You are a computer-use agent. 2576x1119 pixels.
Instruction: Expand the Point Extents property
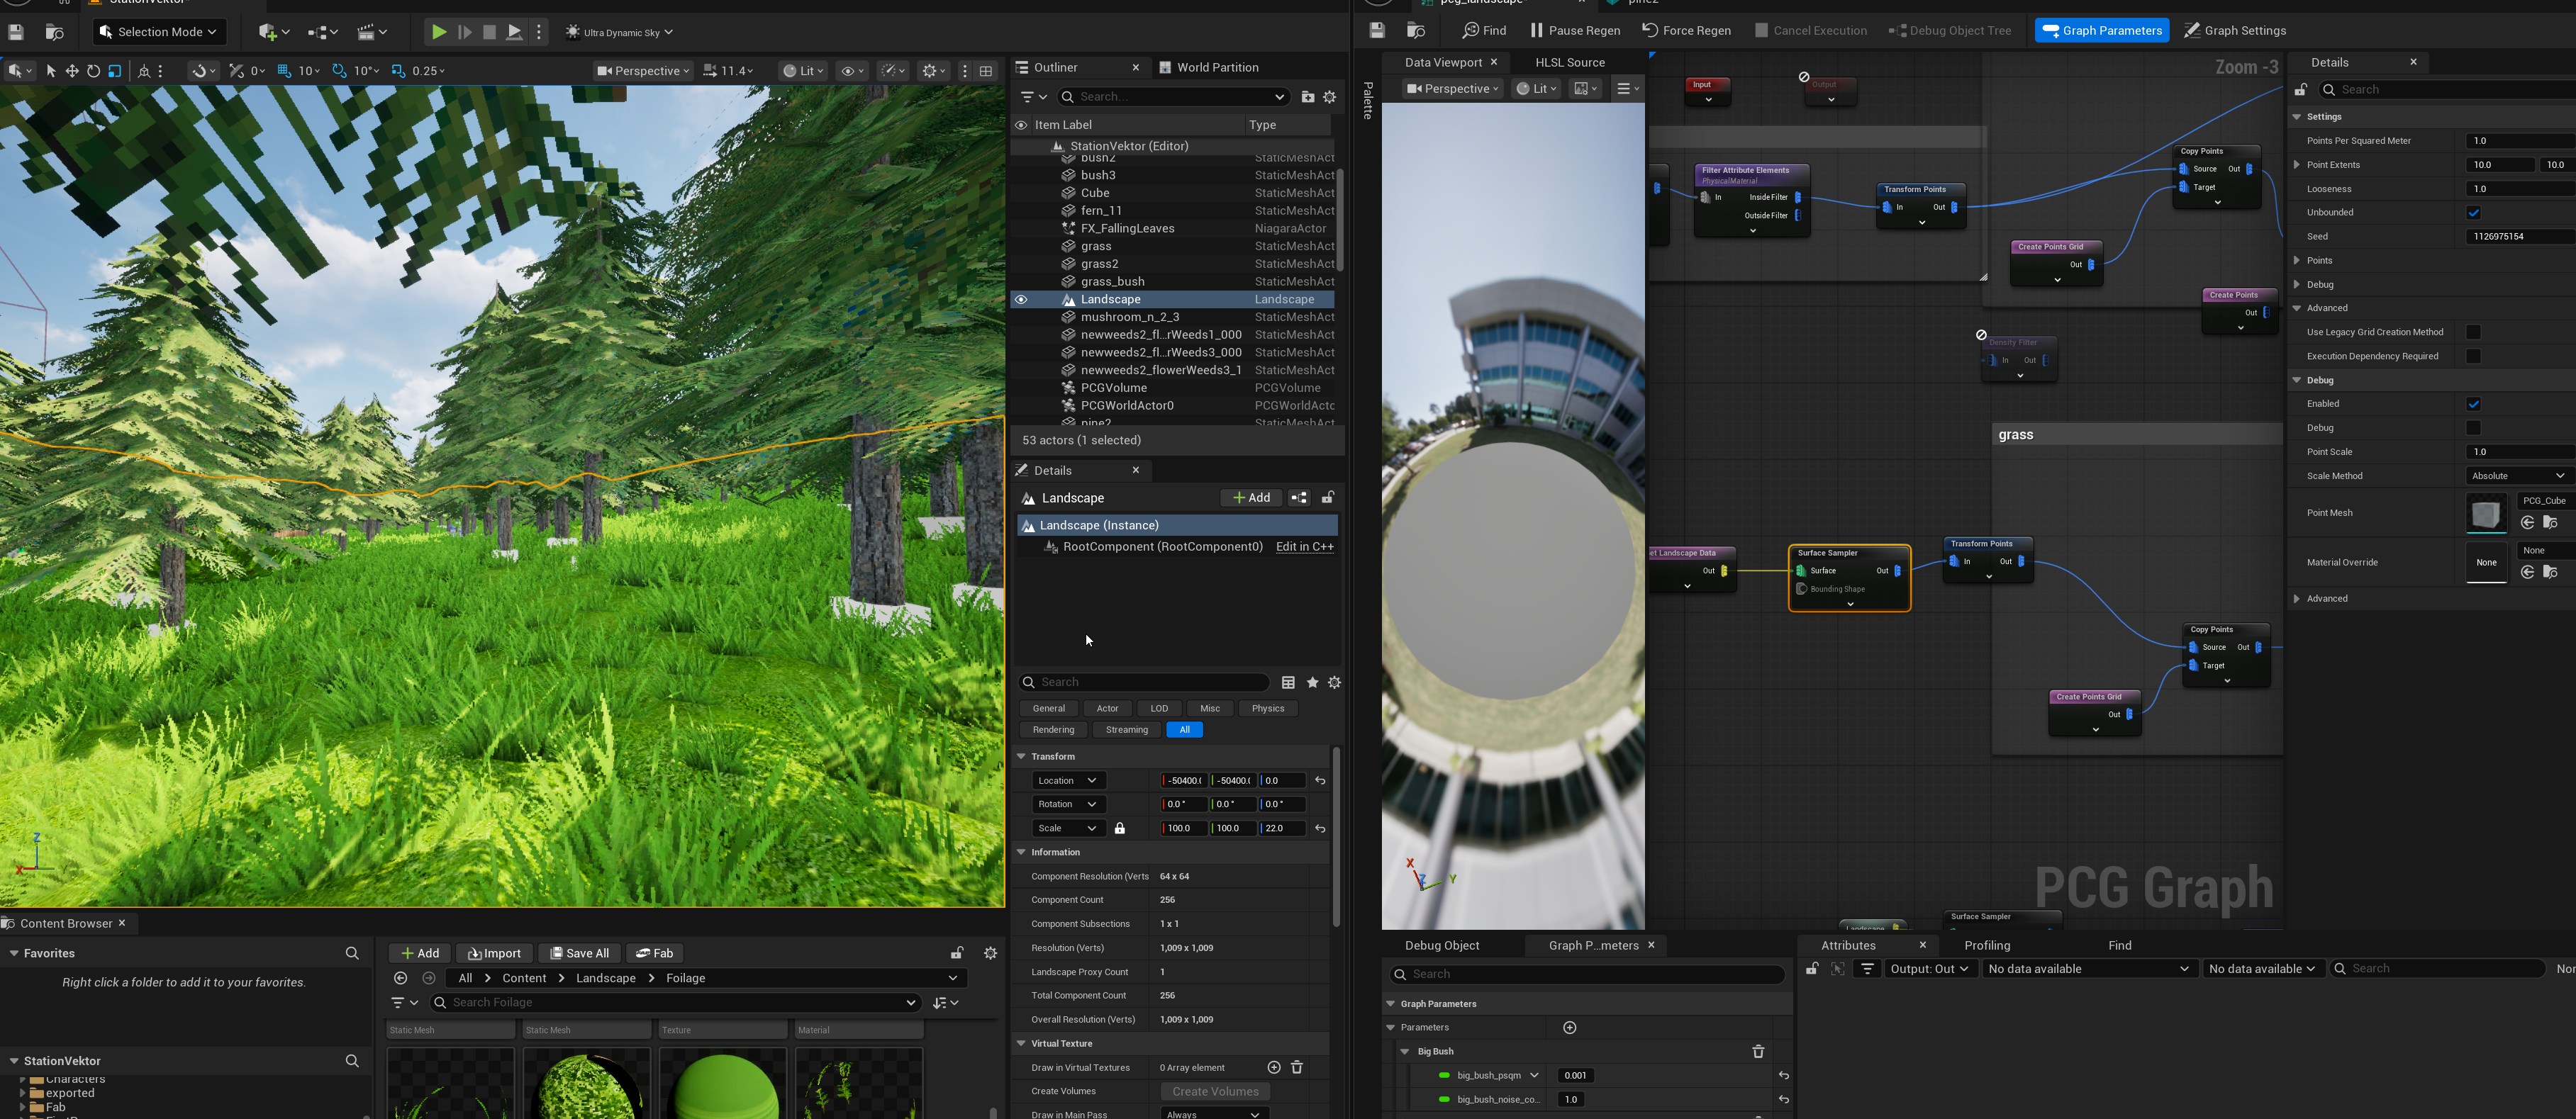[2296, 165]
